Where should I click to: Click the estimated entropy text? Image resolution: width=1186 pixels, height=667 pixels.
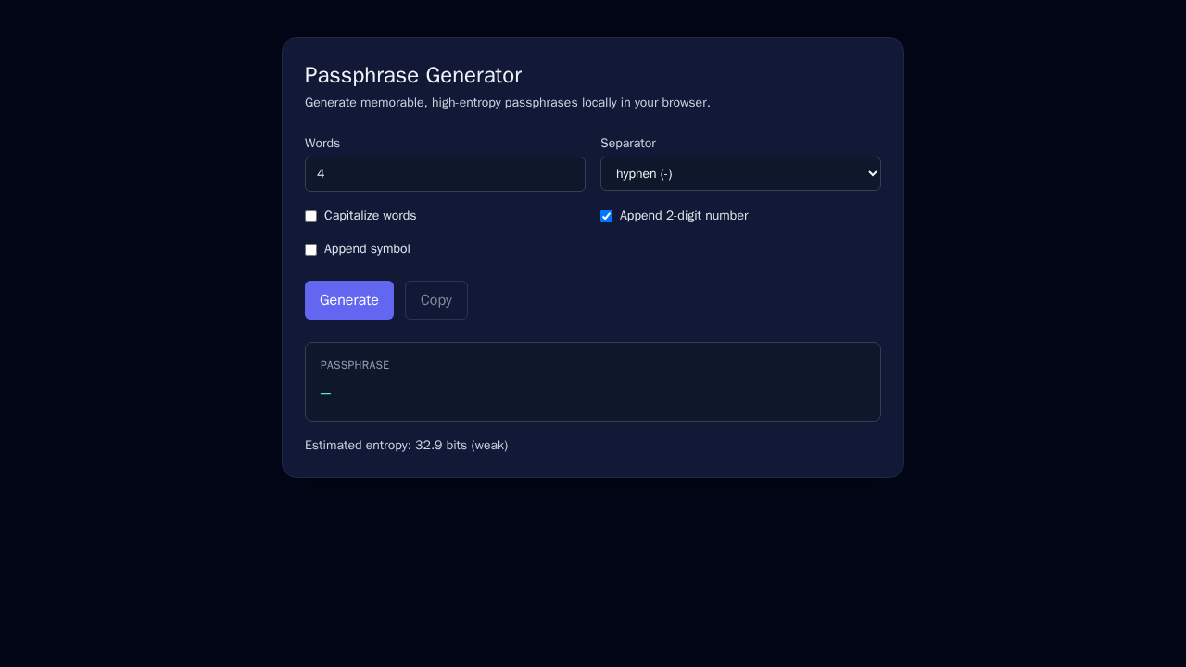click(x=406, y=445)
